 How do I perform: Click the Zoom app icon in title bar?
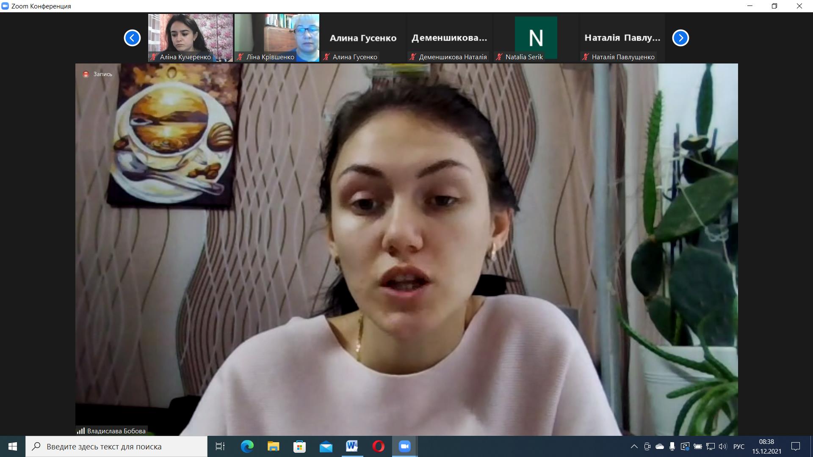coord(5,6)
